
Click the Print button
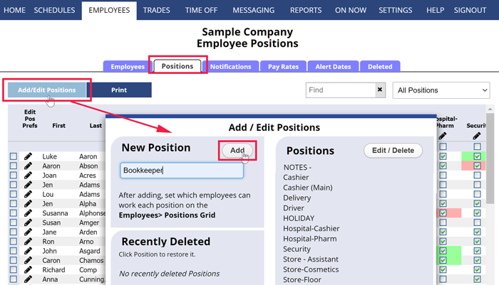(x=118, y=90)
